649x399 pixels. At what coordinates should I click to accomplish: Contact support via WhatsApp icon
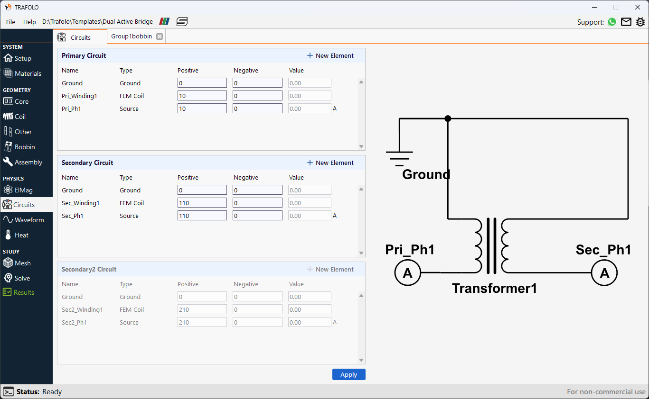(611, 22)
